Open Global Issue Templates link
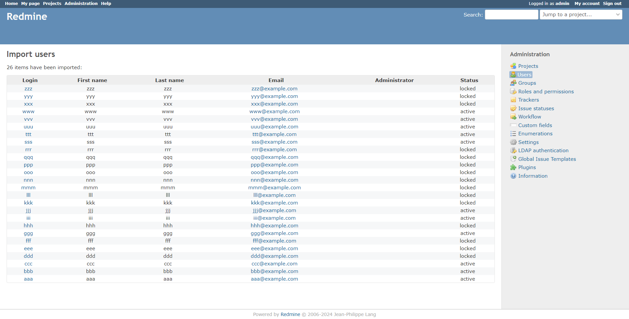This screenshot has width=629, height=319. point(547,159)
